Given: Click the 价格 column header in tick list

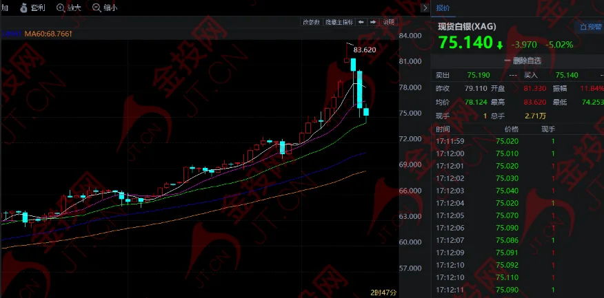Looking at the screenshot, I should (x=510, y=129).
